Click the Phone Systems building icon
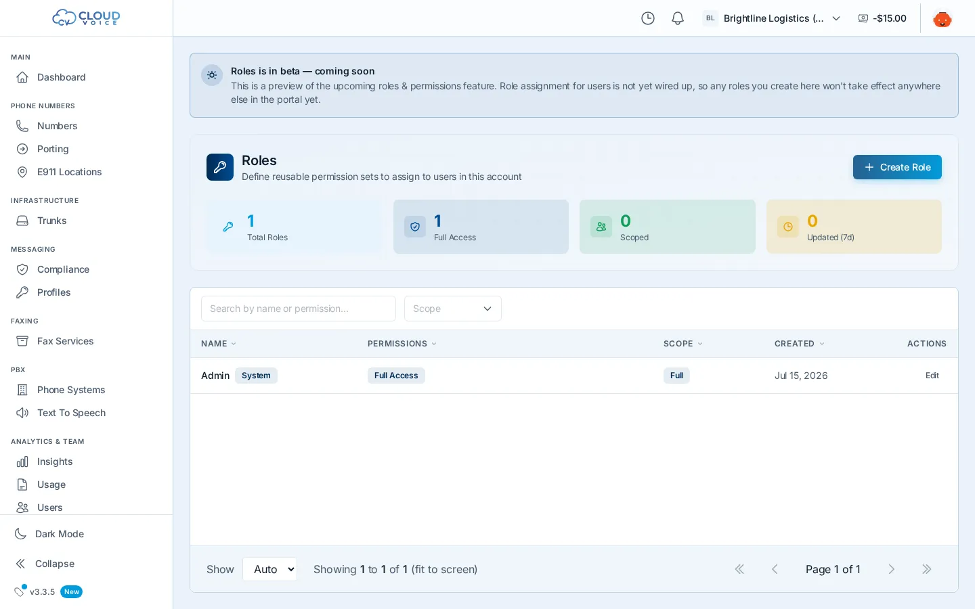This screenshot has height=609, width=975. tap(22, 390)
